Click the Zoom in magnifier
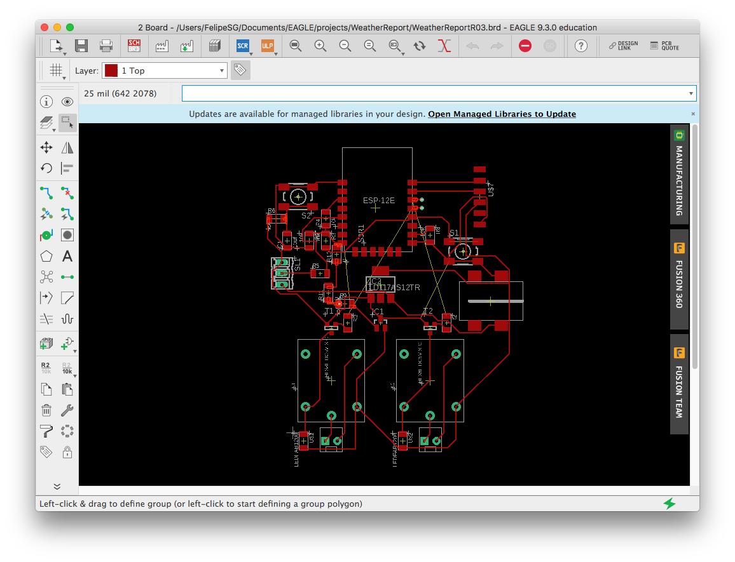This screenshot has width=735, height=562. 320,46
